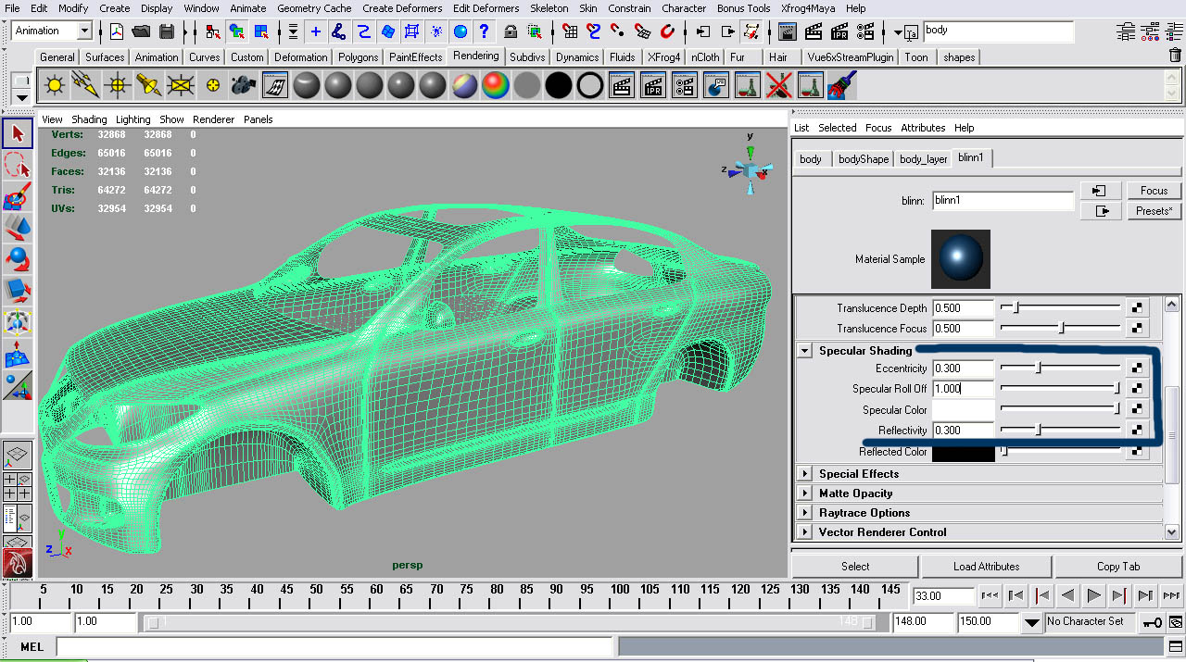Open the black Reflected Color swatch
The width and height of the screenshot is (1186, 662).
tap(963, 453)
